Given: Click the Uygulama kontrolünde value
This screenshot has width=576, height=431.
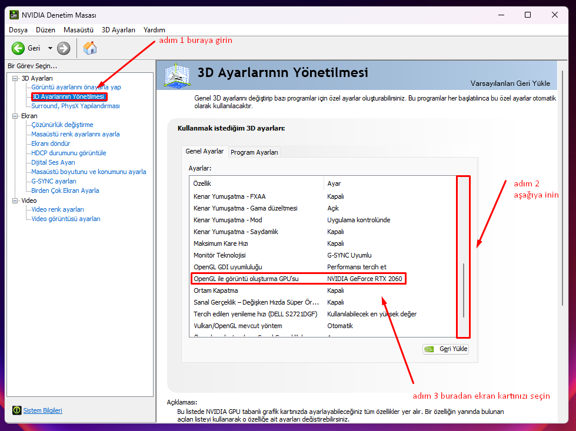Looking at the screenshot, I should (358, 220).
